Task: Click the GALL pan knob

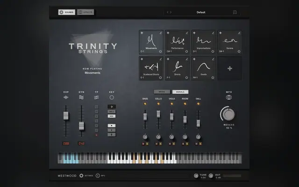Action: coord(198,137)
